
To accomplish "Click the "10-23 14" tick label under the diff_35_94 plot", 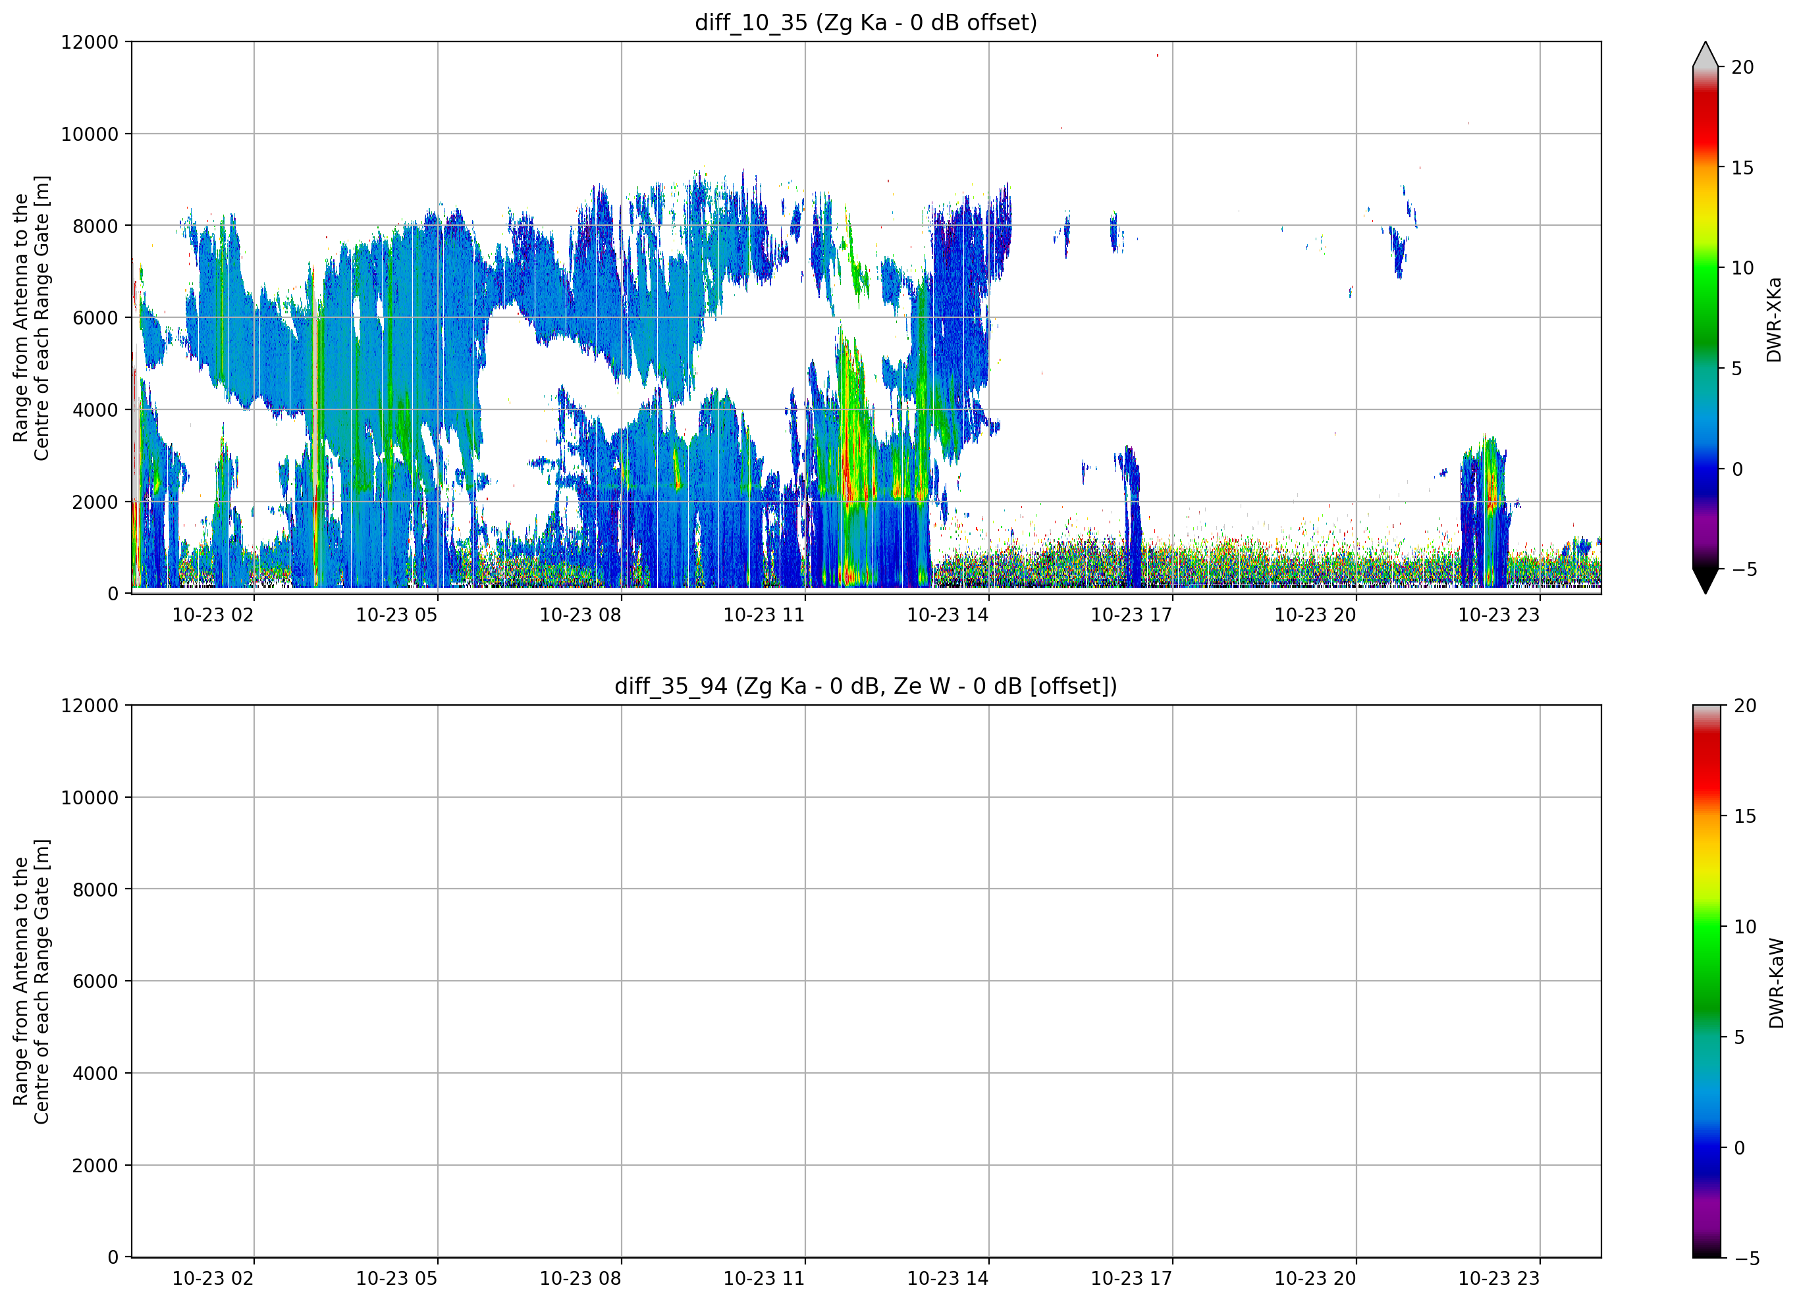I will point(948,1279).
